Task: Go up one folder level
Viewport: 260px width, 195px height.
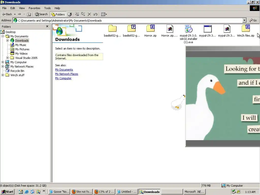Action: (x=29, y=14)
